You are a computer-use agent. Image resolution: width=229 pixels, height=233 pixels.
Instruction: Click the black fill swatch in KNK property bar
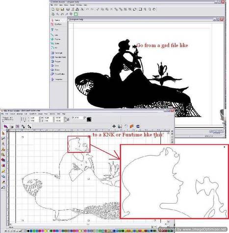coord(89,119)
